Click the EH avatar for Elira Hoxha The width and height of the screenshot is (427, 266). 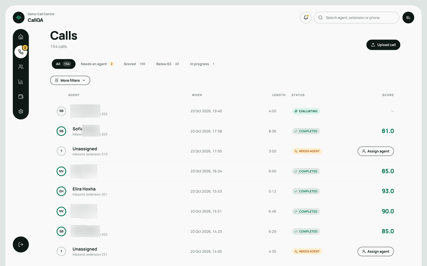point(61,191)
